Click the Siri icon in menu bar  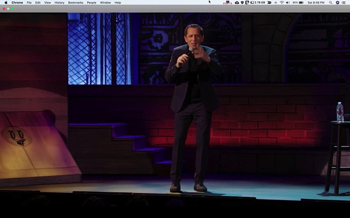(338, 3)
